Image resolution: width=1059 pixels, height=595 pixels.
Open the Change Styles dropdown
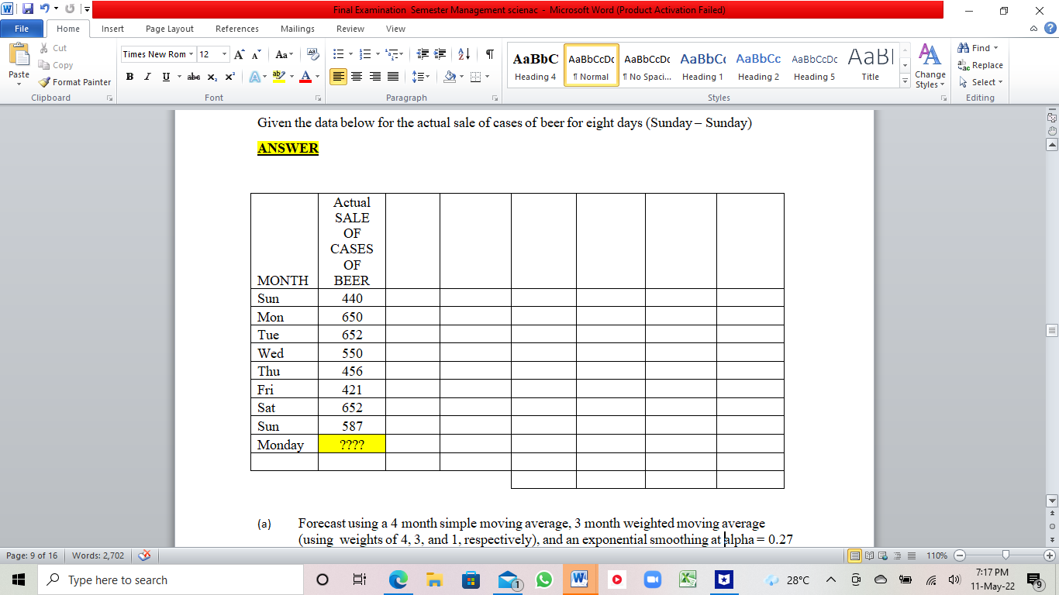point(930,74)
